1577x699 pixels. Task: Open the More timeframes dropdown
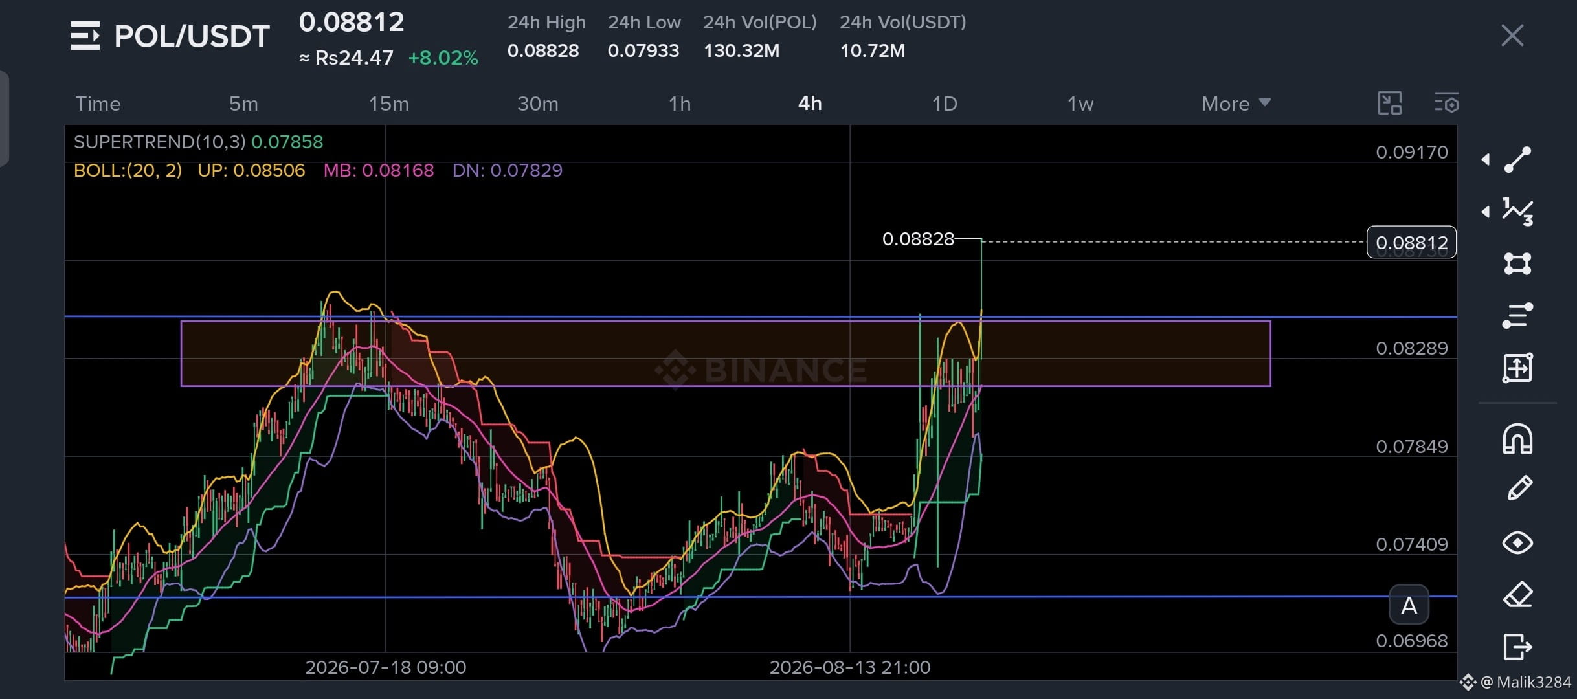coord(1236,104)
